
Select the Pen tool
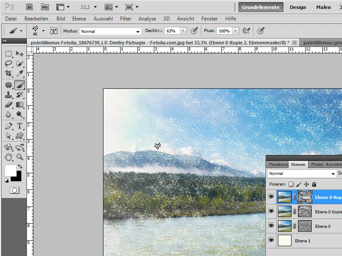click(x=9, y=126)
